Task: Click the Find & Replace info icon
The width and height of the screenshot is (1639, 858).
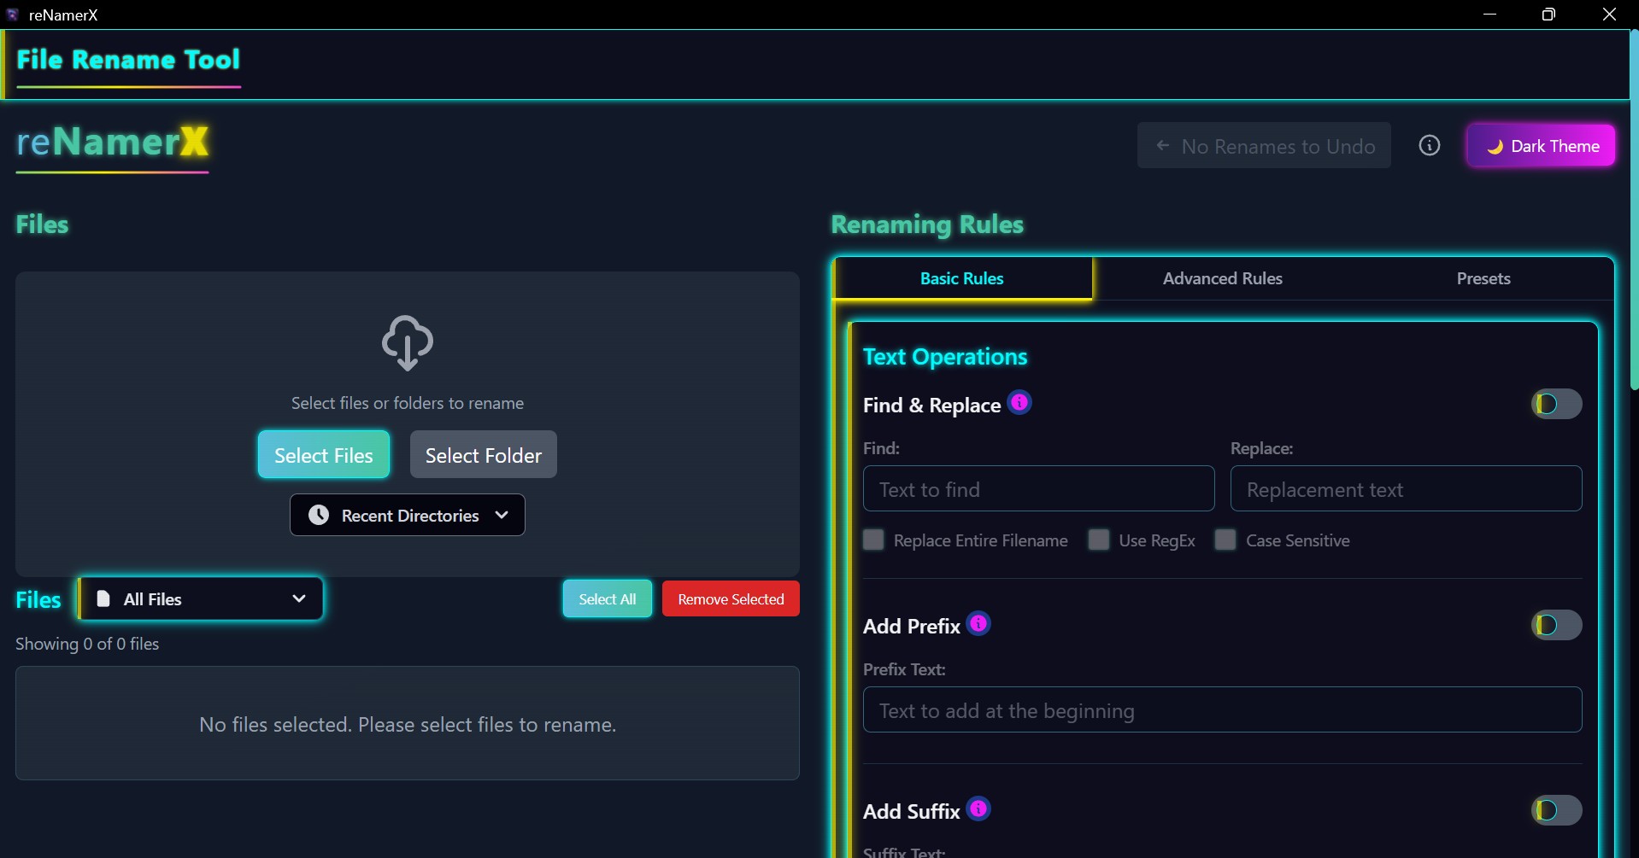Action: [1020, 402]
